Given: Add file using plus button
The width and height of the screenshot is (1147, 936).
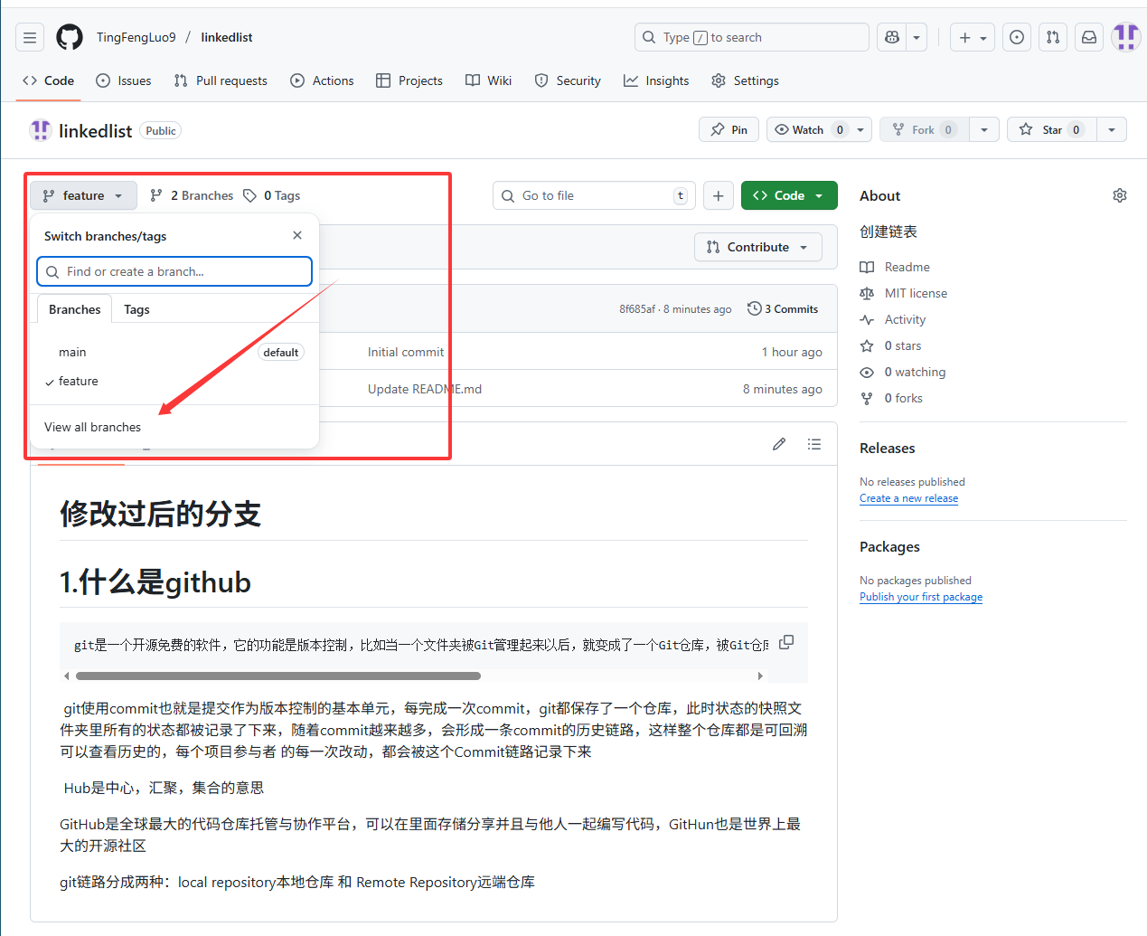Looking at the screenshot, I should [718, 195].
